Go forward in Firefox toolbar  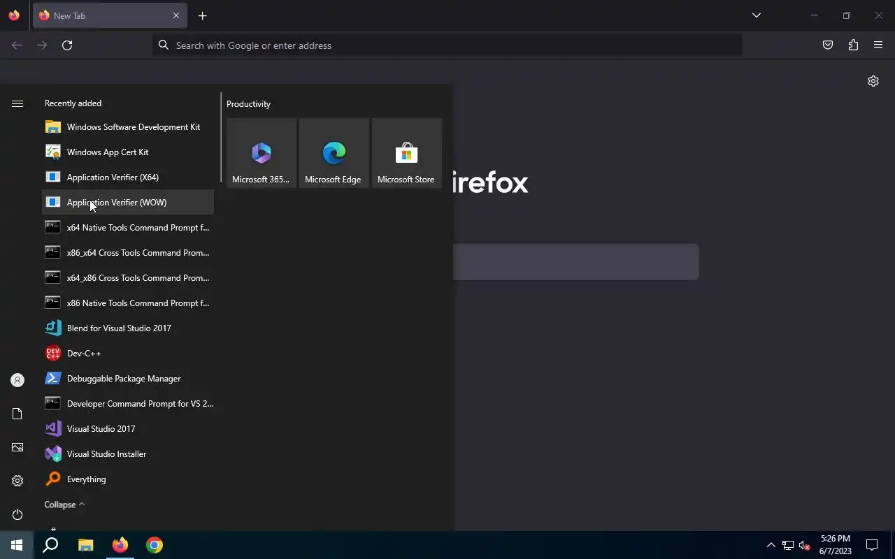[42, 45]
